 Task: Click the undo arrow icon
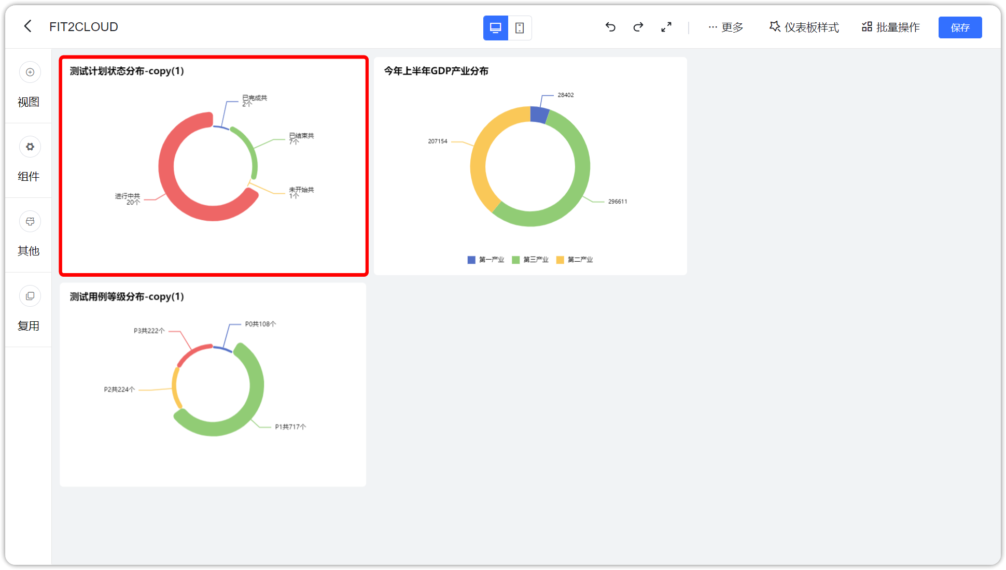pos(610,27)
